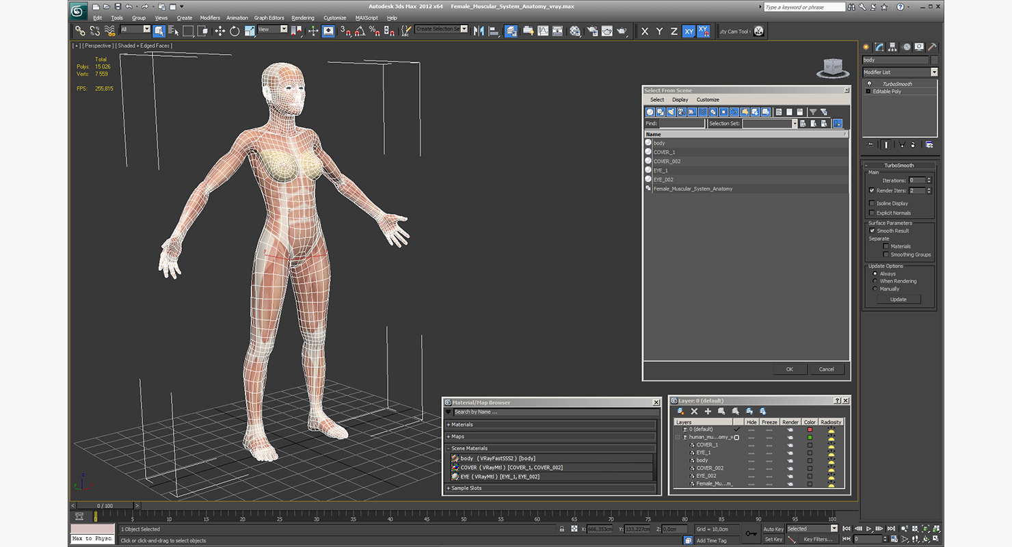Collapse the TurboSmooth rollout header

click(899, 165)
